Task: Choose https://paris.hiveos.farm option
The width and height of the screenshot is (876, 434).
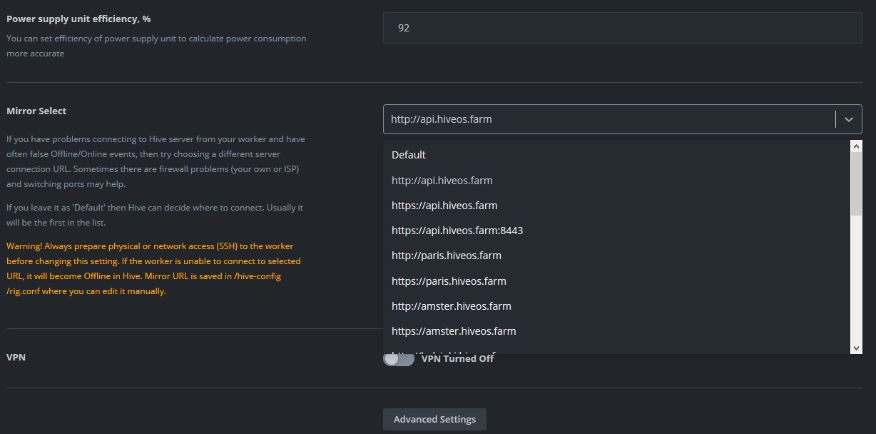Action: click(449, 281)
